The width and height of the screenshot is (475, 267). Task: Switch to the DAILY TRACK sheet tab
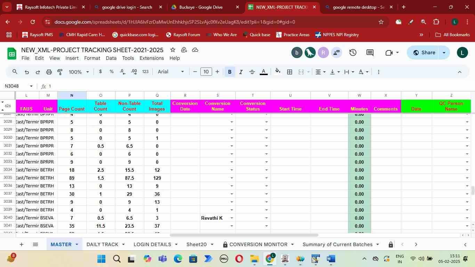coord(102,244)
